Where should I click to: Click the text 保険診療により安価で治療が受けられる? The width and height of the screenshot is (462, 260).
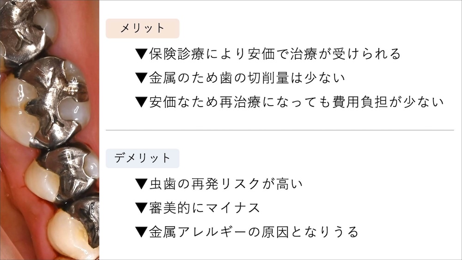(274, 54)
